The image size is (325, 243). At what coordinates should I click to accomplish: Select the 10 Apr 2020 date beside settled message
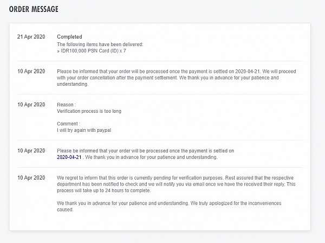point(31,151)
